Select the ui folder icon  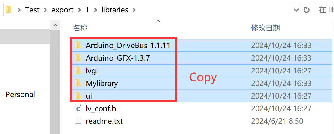78,96
